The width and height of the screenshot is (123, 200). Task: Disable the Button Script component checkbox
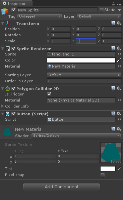[13, 114]
